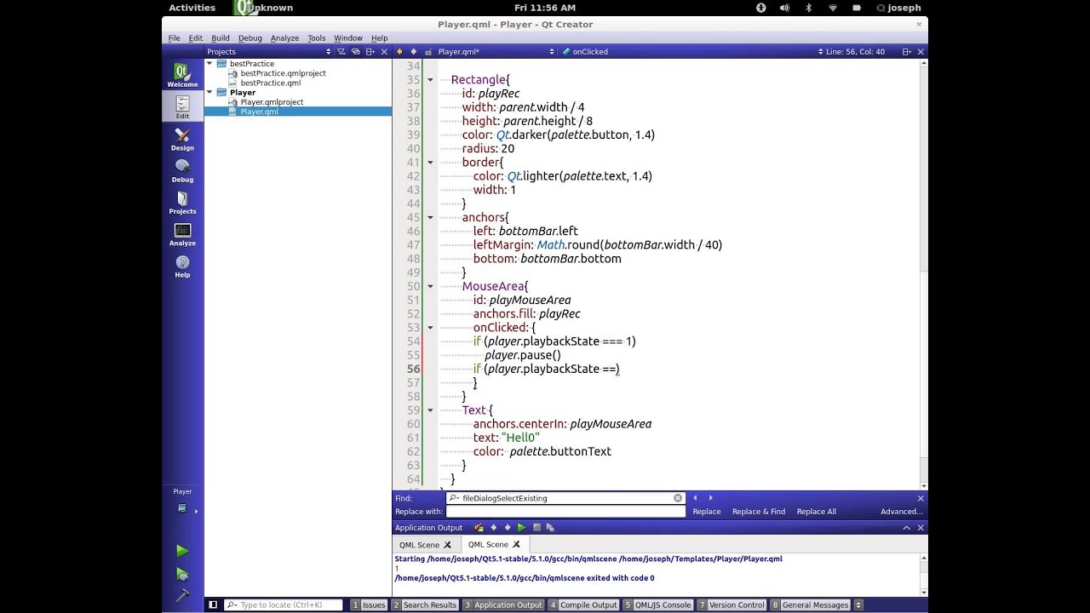1090x613 pixels.
Task: Switch to Edit mode
Action: [182, 107]
